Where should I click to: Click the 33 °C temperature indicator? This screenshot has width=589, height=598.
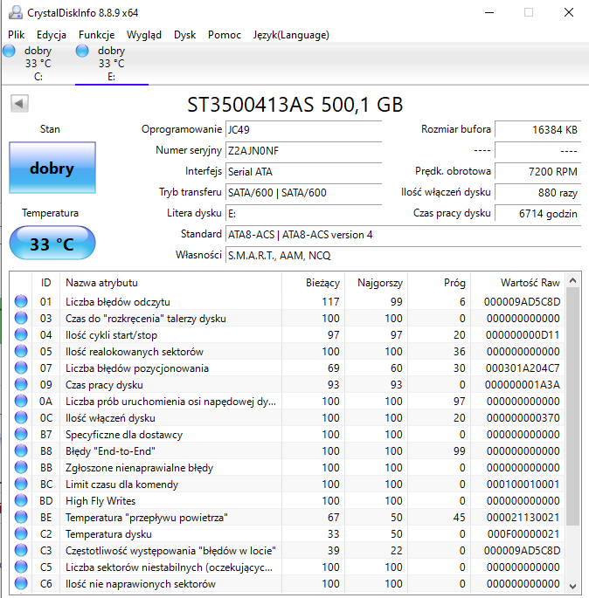[52, 244]
